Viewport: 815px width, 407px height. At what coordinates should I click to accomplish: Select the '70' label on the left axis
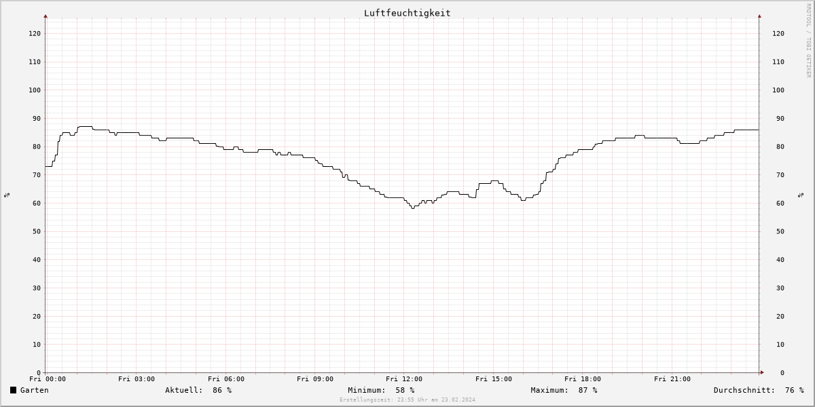[x=37, y=175]
